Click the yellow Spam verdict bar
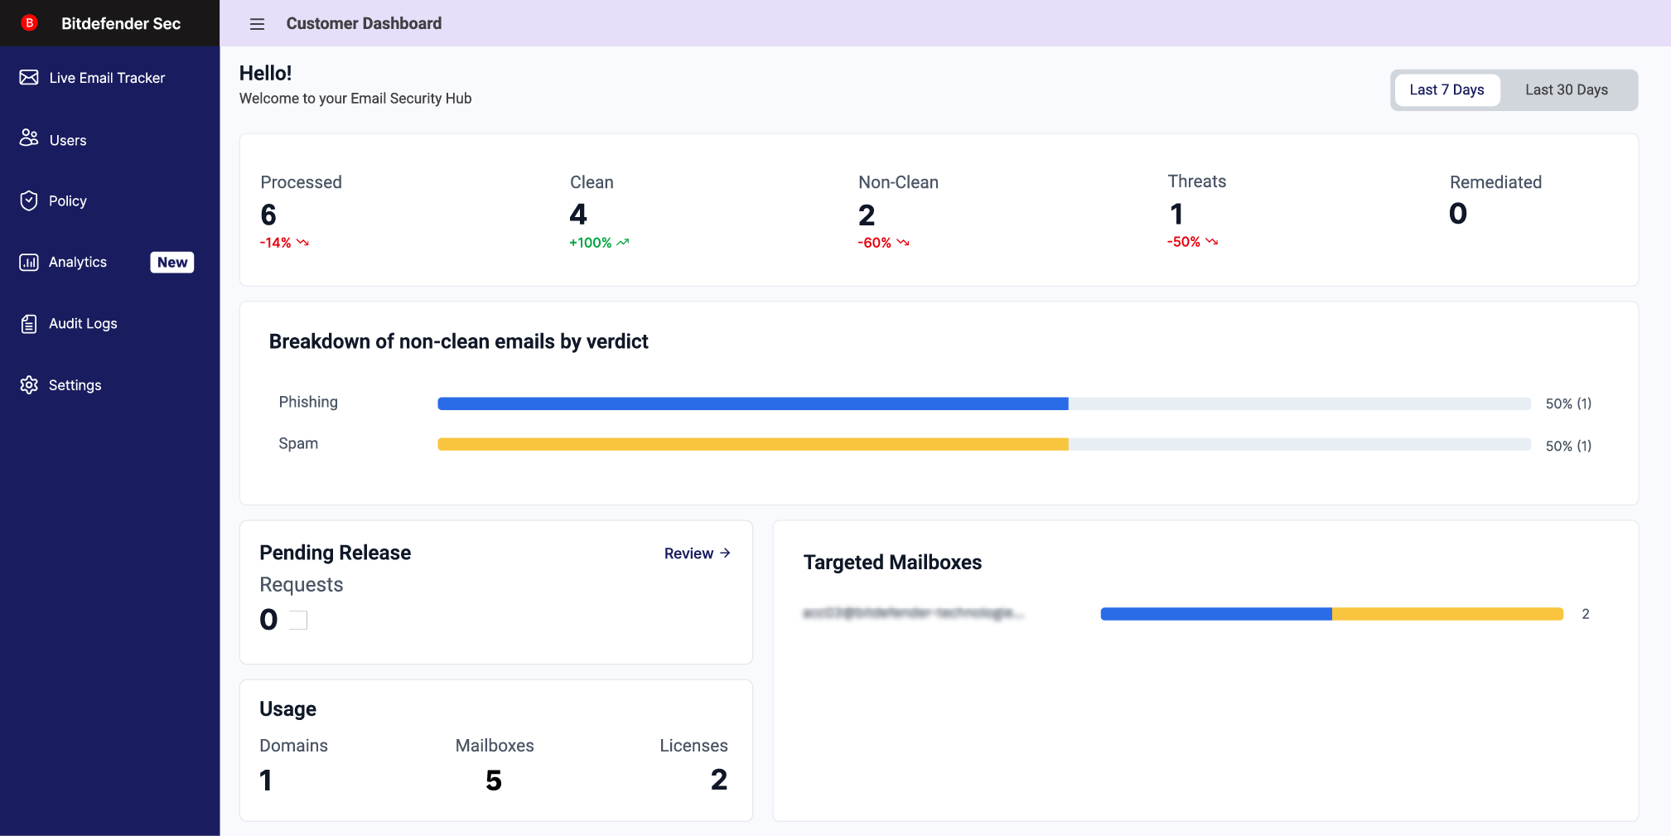The height and width of the screenshot is (836, 1671). pyautogui.click(x=752, y=445)
